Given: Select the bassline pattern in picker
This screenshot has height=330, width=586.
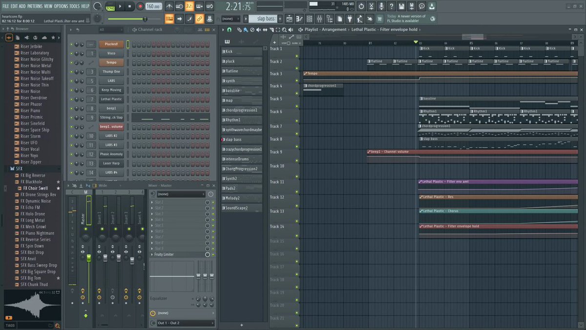Looking at the screenshot, I should click(242, 90).
